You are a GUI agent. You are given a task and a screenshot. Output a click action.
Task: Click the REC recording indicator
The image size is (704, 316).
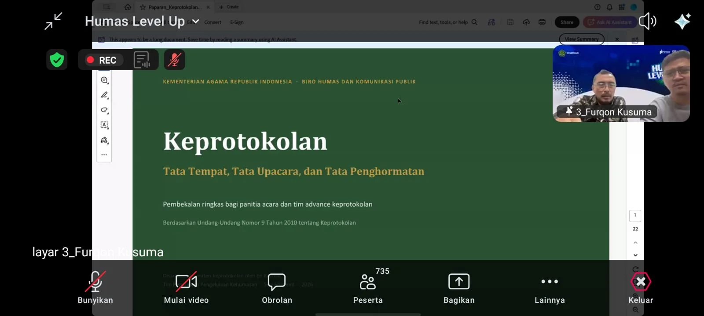[102, 60]
